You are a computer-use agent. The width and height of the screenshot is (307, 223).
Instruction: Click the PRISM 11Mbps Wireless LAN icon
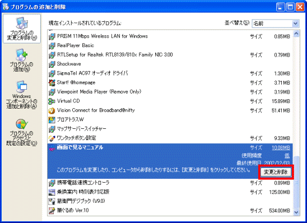click(x=52, y=36)
